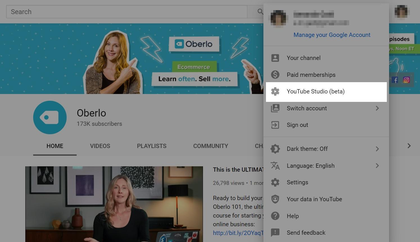Click the search magnifier icon
The width and height of the screenshot is (420, 242).
tap(260, 12)
